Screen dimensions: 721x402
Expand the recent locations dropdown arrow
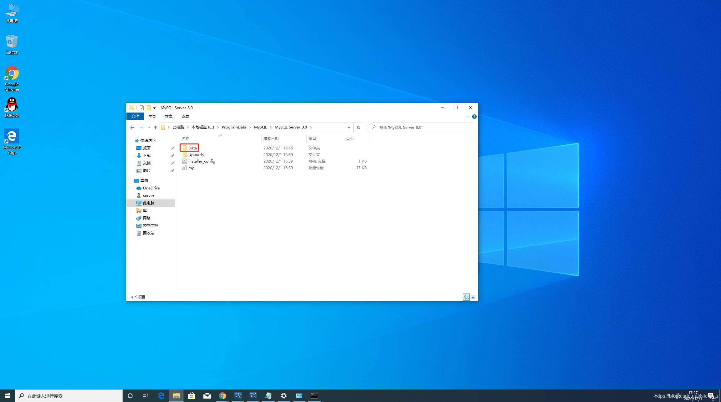pos(149,127)
